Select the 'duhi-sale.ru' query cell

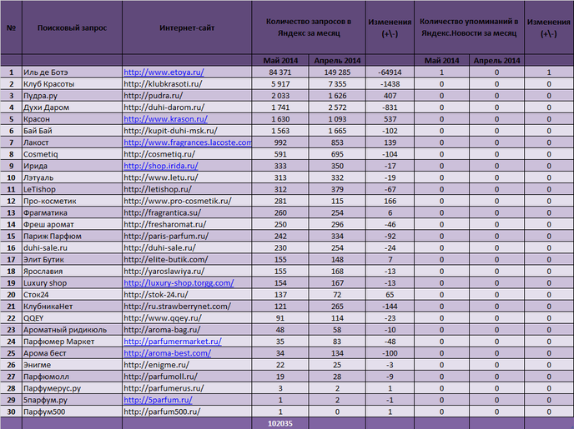pos(72,247)
